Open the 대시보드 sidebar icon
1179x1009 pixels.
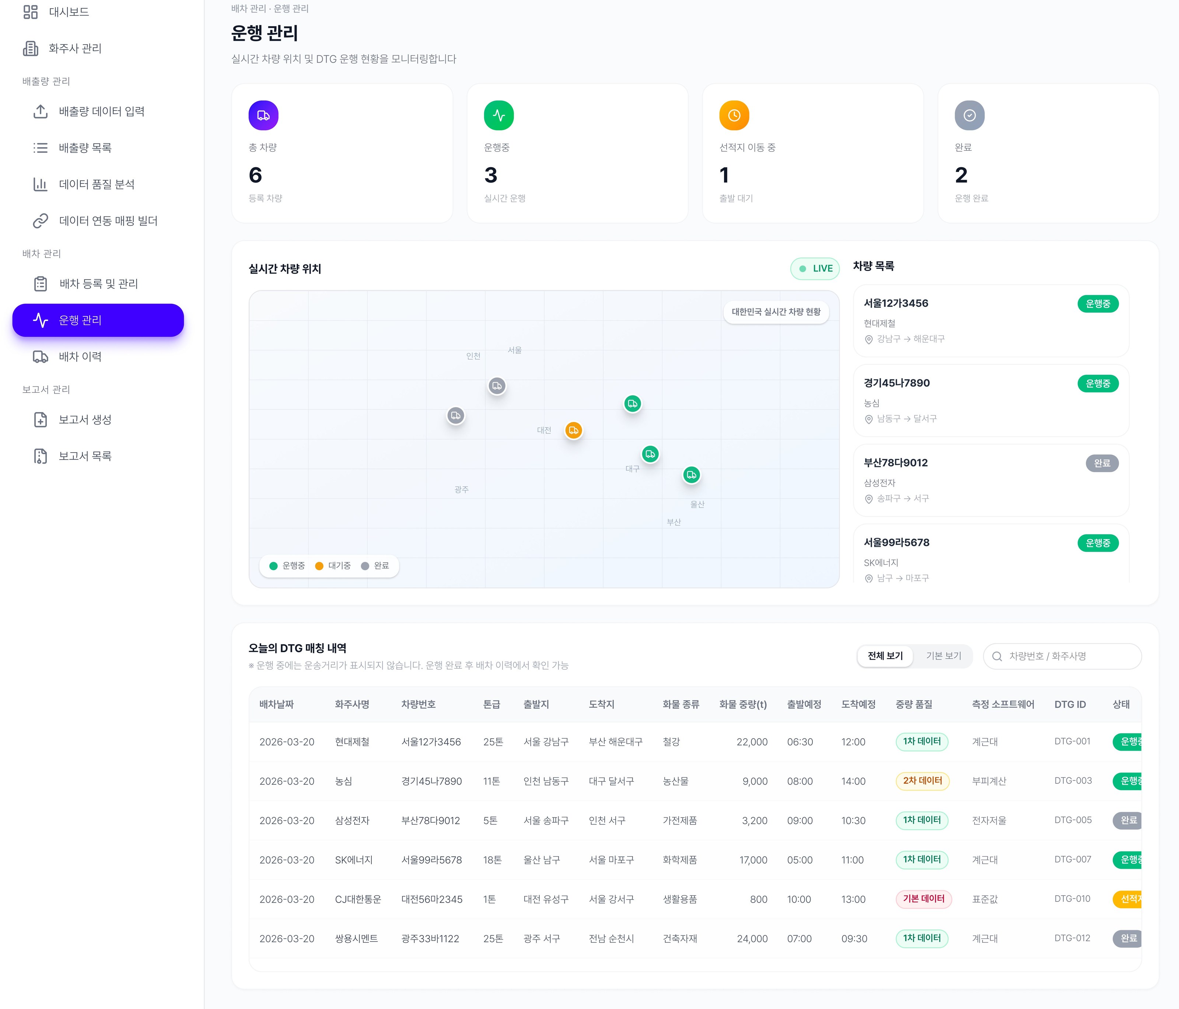(x=31, y=12)
